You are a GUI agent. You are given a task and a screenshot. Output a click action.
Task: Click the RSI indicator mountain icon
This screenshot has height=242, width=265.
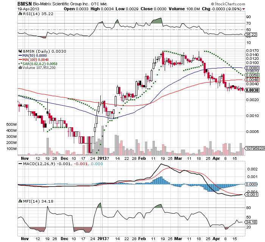tap(20, 14)
